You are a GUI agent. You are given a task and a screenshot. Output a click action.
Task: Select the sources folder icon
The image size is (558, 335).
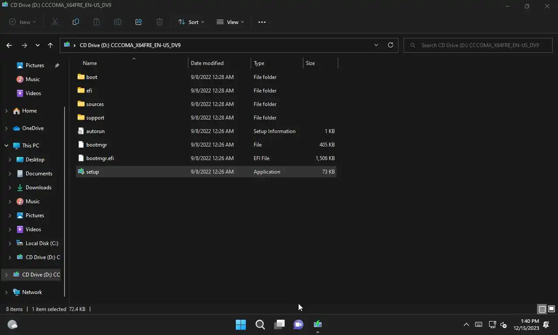(x=81, y=104)
